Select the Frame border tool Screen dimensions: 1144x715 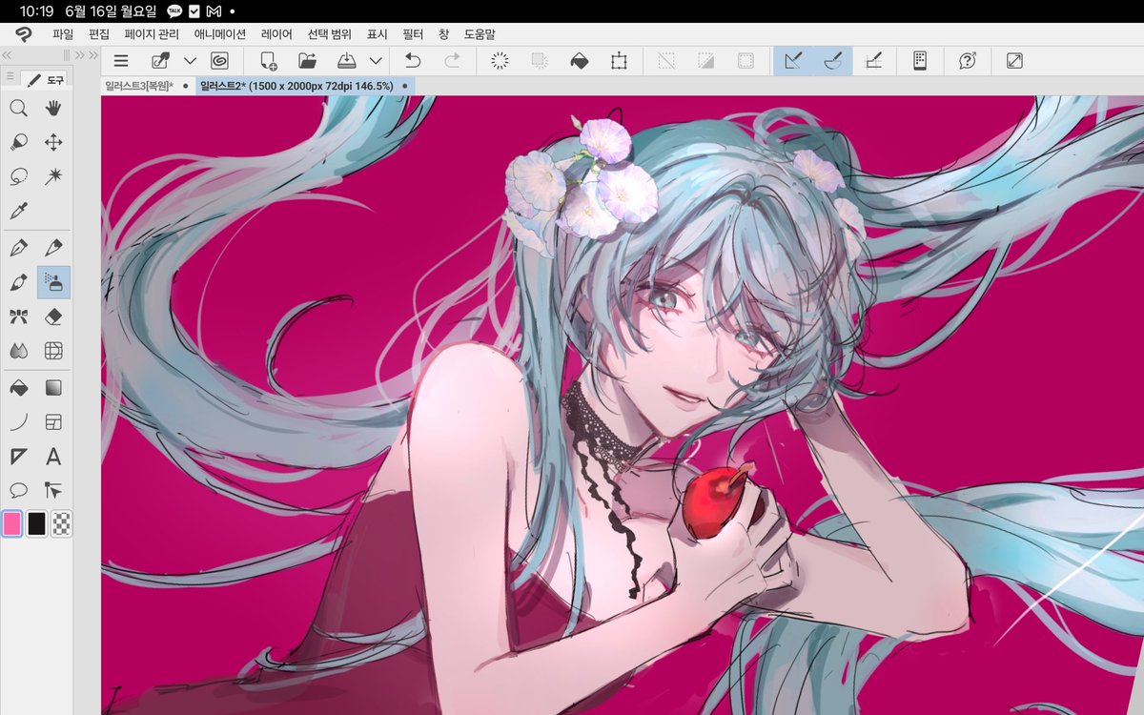pos(53,421)
